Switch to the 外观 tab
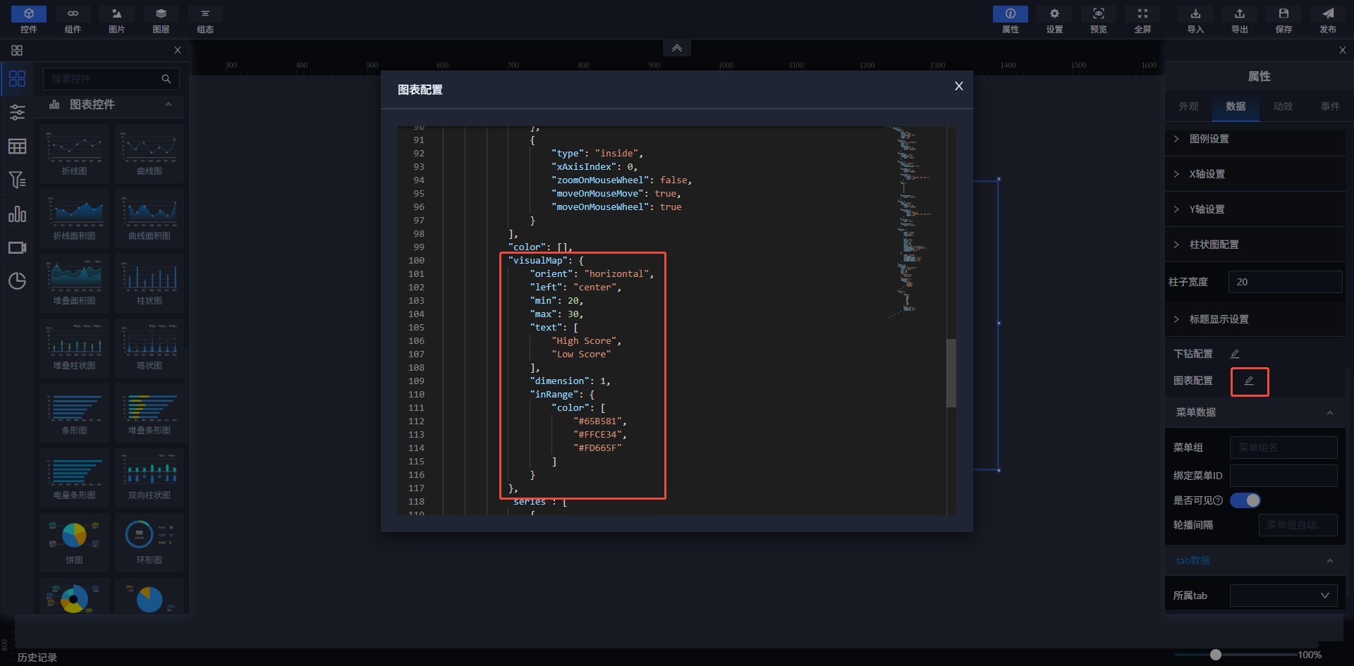Viewport: 1354px width, 666px height. pos(1188,106)
